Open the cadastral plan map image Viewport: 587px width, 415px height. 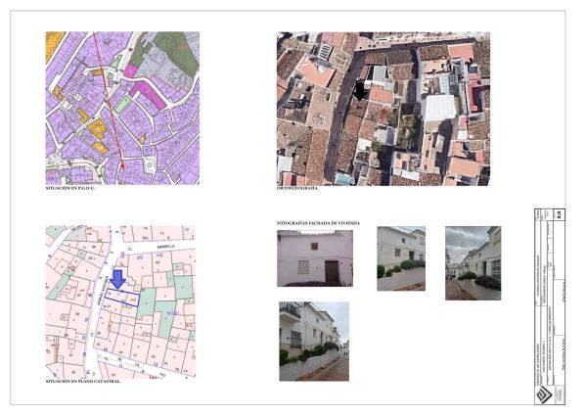coord(120,302)
